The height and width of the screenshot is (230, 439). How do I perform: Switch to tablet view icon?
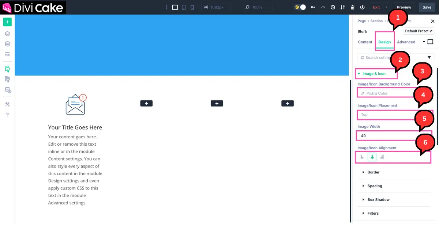(x=184, y=7)
